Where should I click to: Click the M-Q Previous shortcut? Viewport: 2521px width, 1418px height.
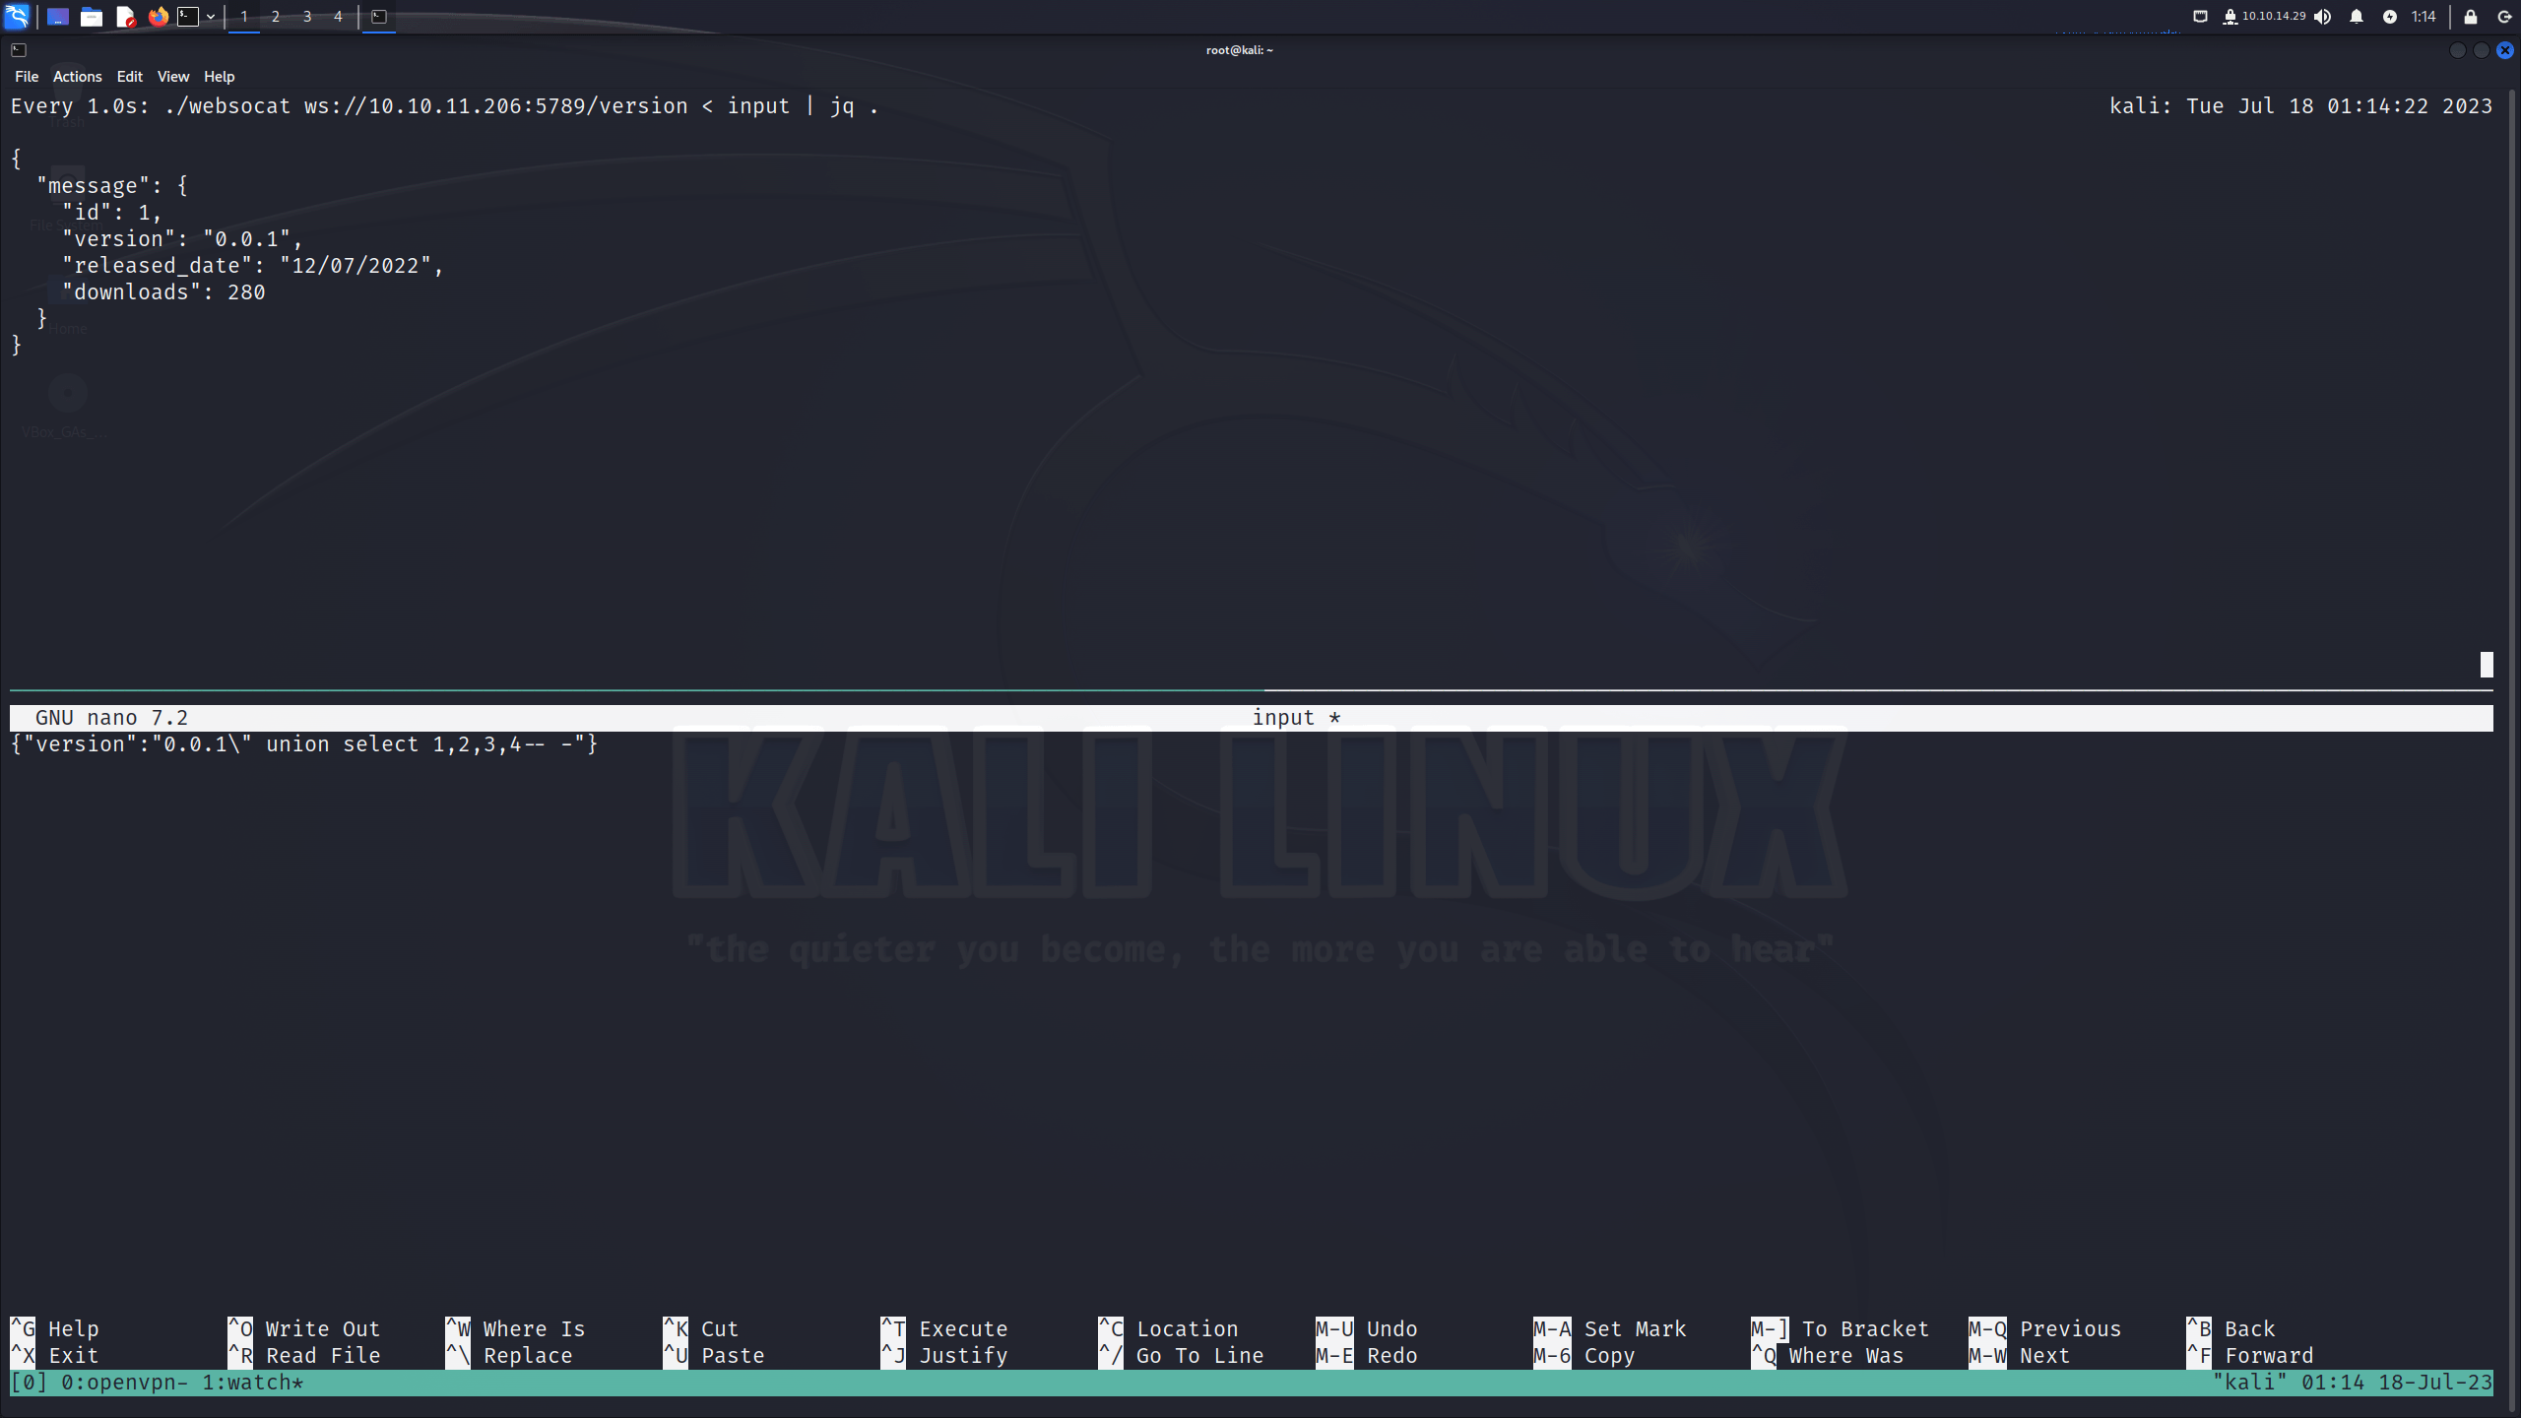coord(2045,1329)
